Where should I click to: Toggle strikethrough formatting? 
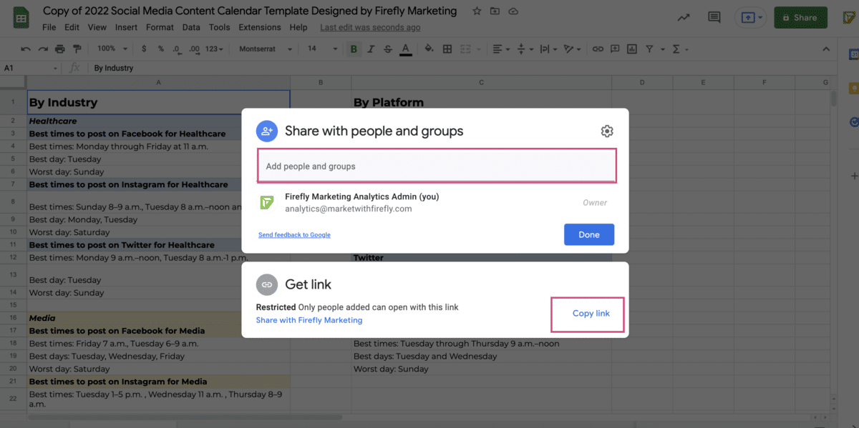point(388,49)
